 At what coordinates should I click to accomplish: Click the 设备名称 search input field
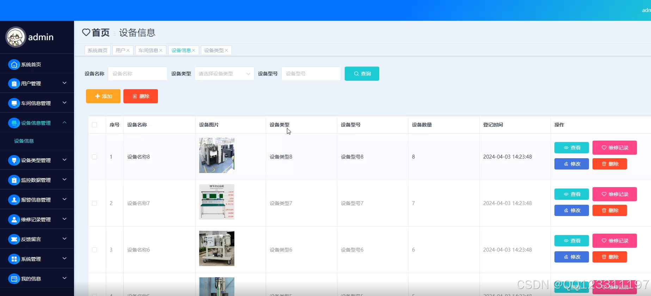pos(138,74)
